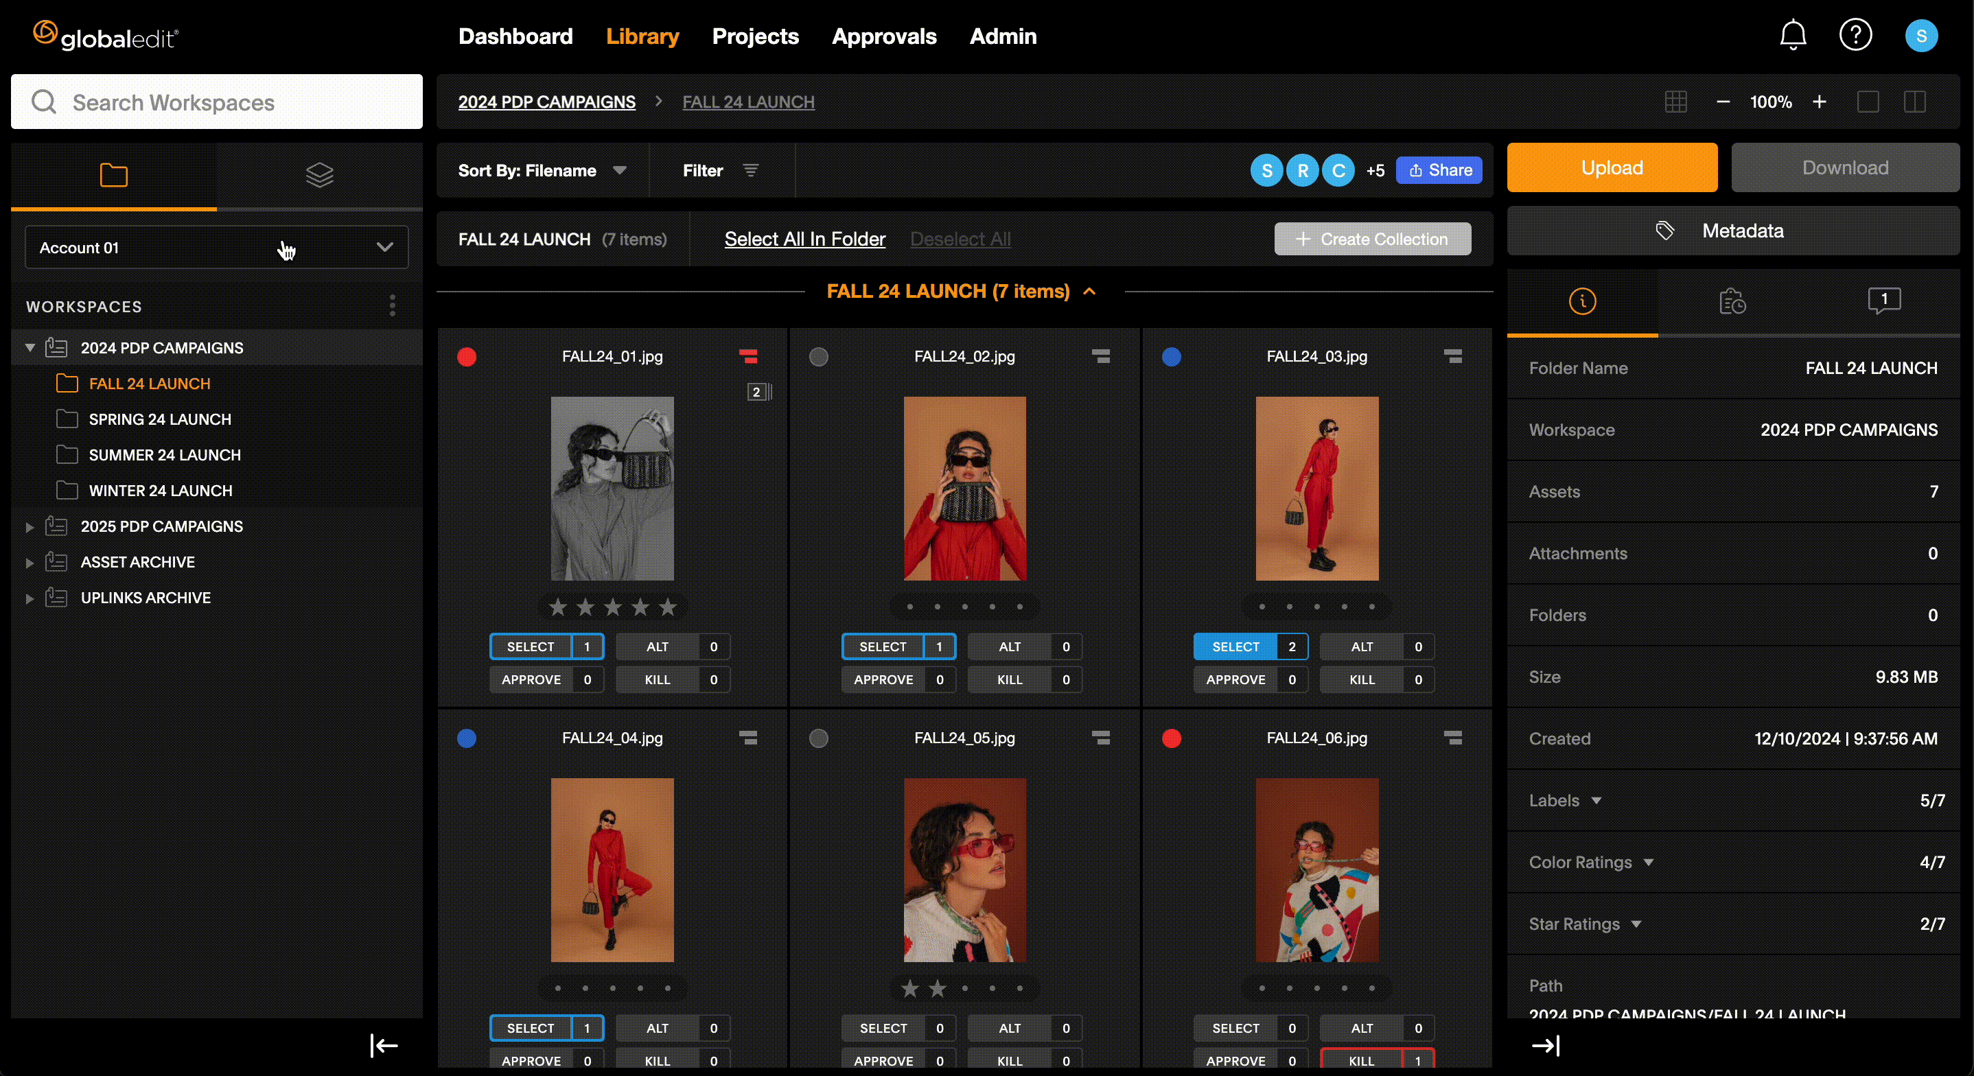The height and width of the screenshot is (1076, 1974).
Task: Toggle SELECT on FALL24_04.jpg
Action: (x=546, y=1028)
